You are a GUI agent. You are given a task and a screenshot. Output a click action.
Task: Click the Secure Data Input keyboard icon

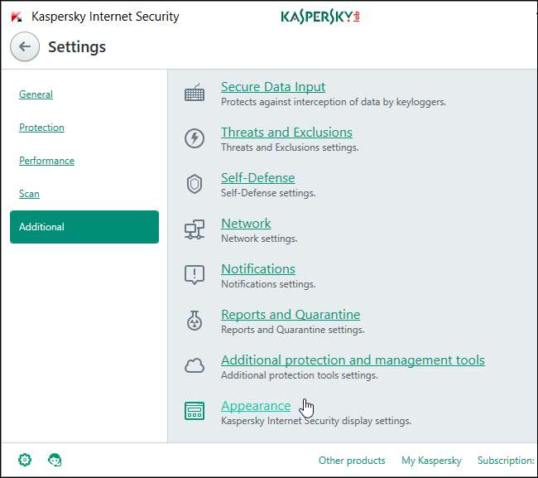[195, 93]
